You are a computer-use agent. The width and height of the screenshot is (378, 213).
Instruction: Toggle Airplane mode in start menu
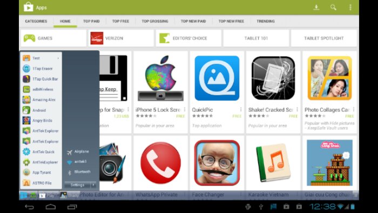[78, 152]
